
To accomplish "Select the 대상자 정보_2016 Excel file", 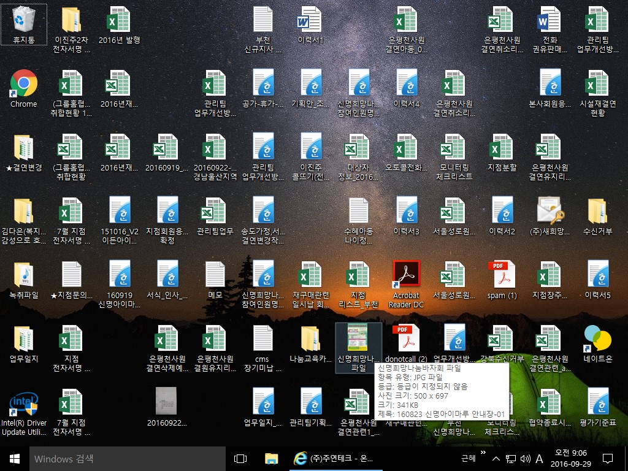I will tap(358, 156).
